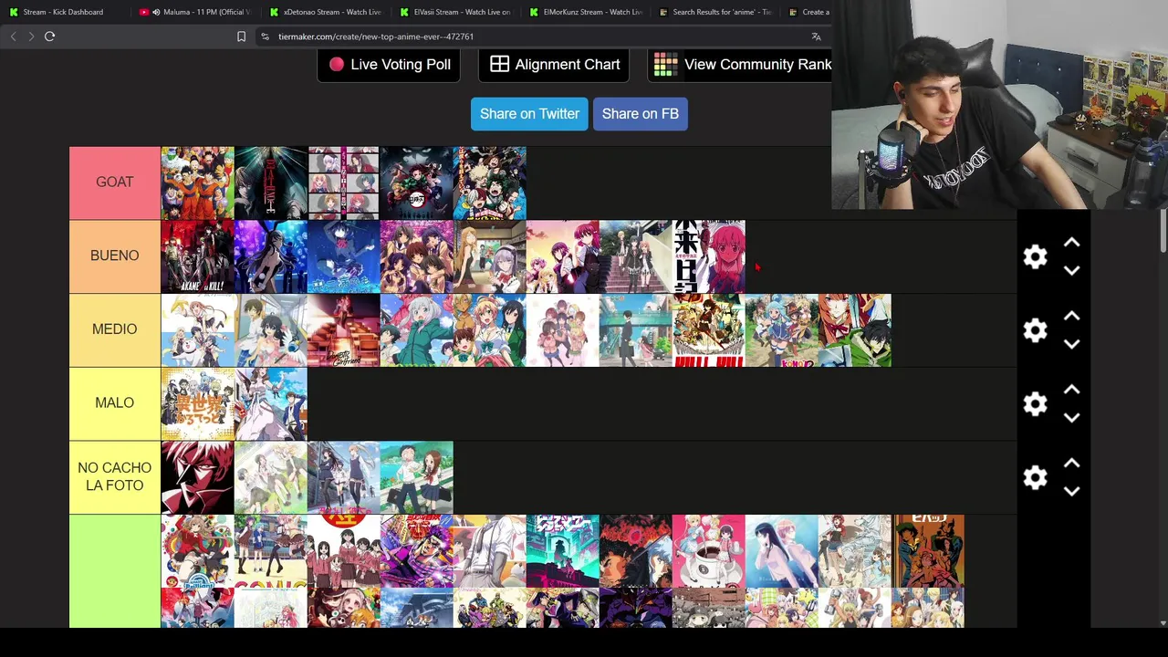Image resolution: width=1168 pixels, height=657 pixels.
Task: Move the MEDIO tier row up
Action: pos(1071,316)
